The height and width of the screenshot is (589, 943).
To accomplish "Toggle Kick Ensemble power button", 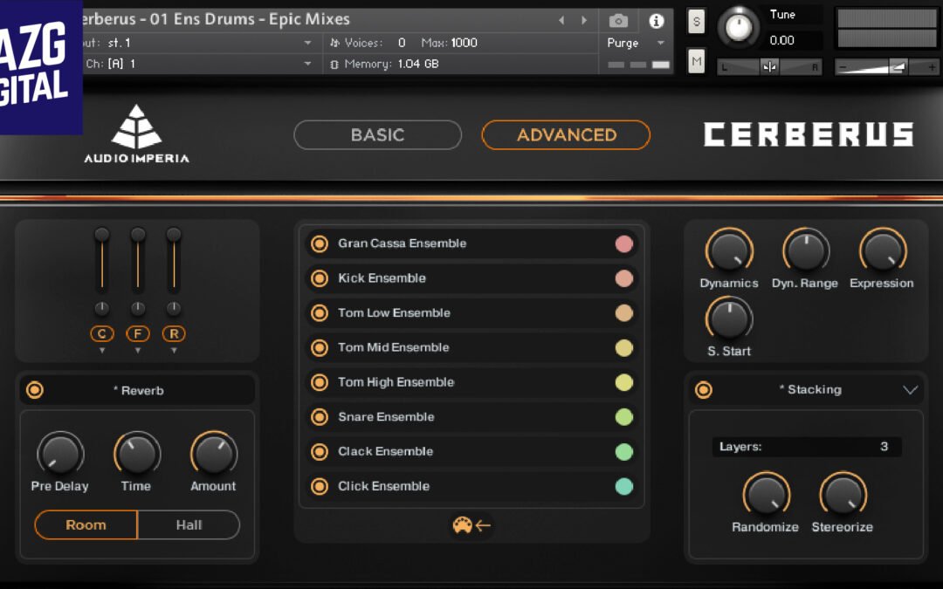I will (x=320, y=278).
